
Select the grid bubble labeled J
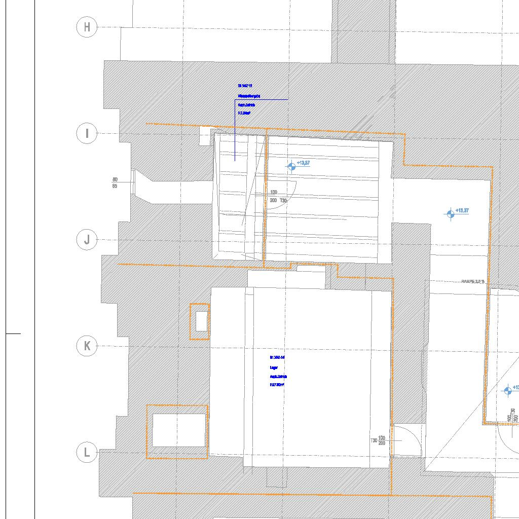coord(87,240)
